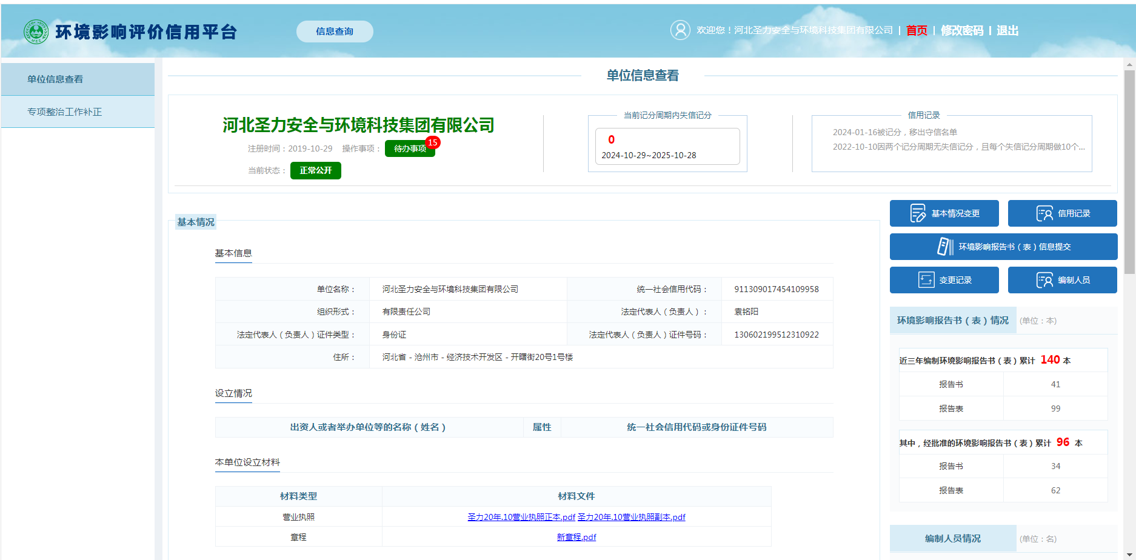The width and height of the screenshot is (1136, 560).
Task: Click the 失信记分 value box showing 0
Action: (x=667, y=146)
